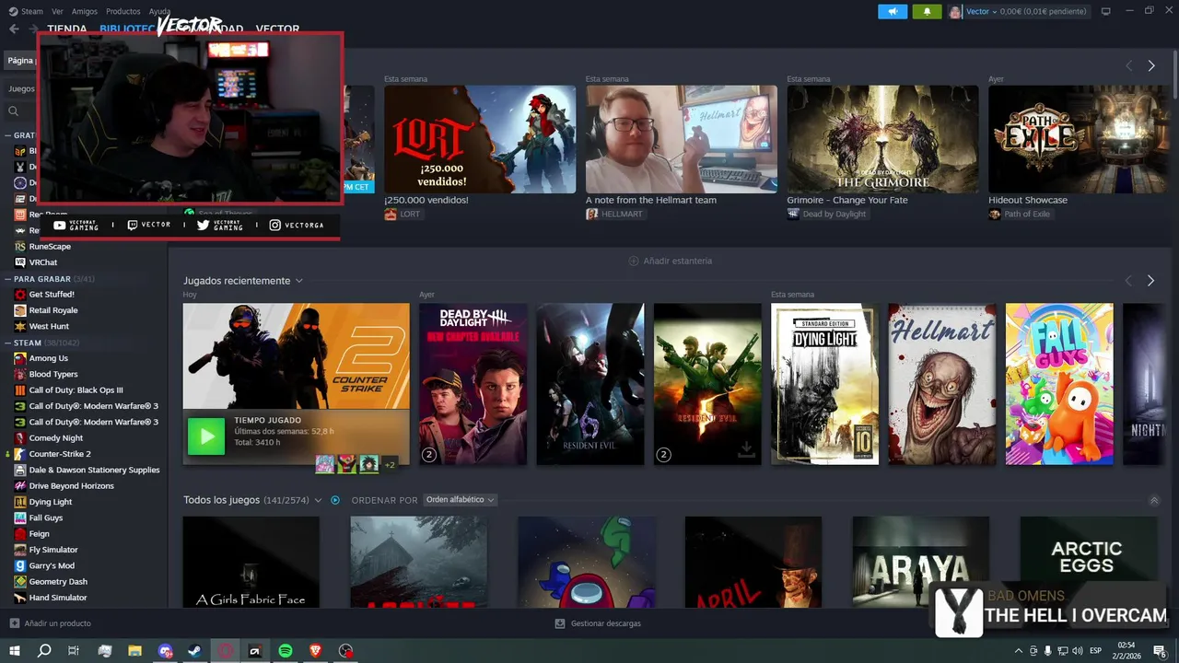This screenshot has height=663, width=1179.
Task: Collapse the PARA GRABAR category
Action: pyautogui.click(x=7, y=278)
